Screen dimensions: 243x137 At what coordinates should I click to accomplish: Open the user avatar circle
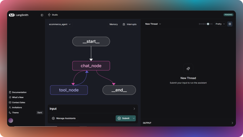click(x=11, y=120)
